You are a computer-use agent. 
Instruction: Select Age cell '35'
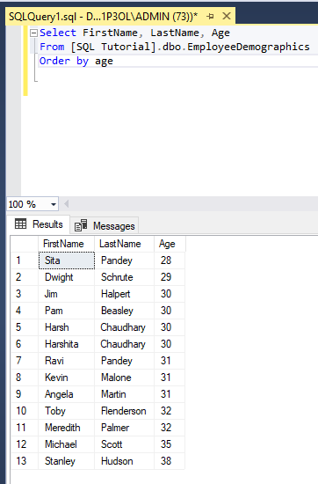(170, 444)
